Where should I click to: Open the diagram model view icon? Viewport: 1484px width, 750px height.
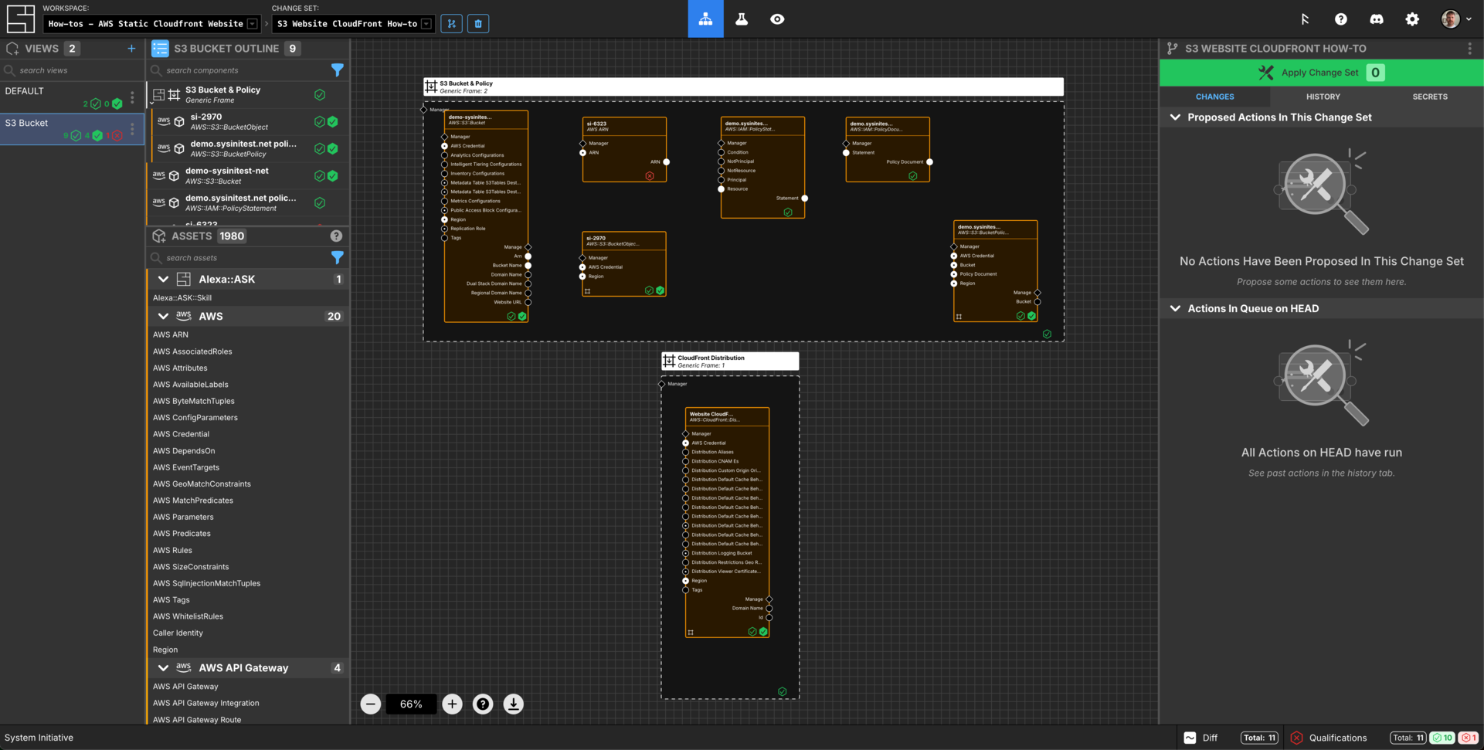(x=705, y=19)
